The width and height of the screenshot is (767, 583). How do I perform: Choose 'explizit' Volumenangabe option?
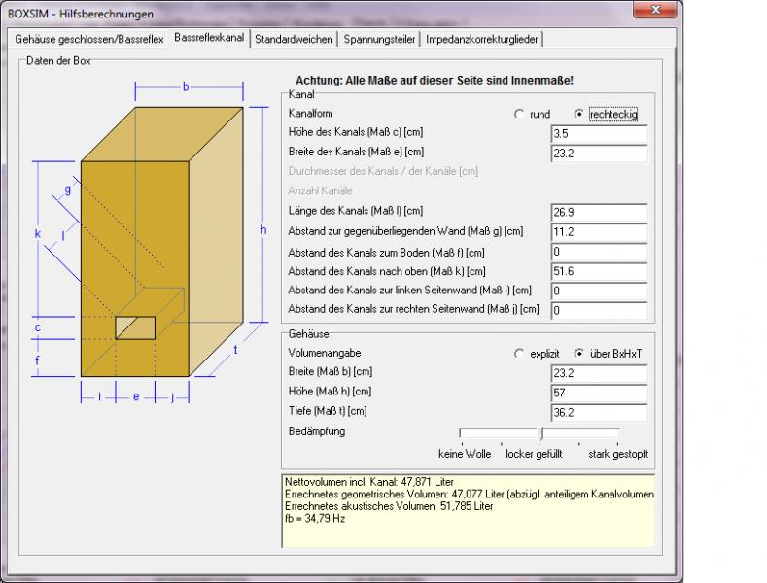(519, 354)
